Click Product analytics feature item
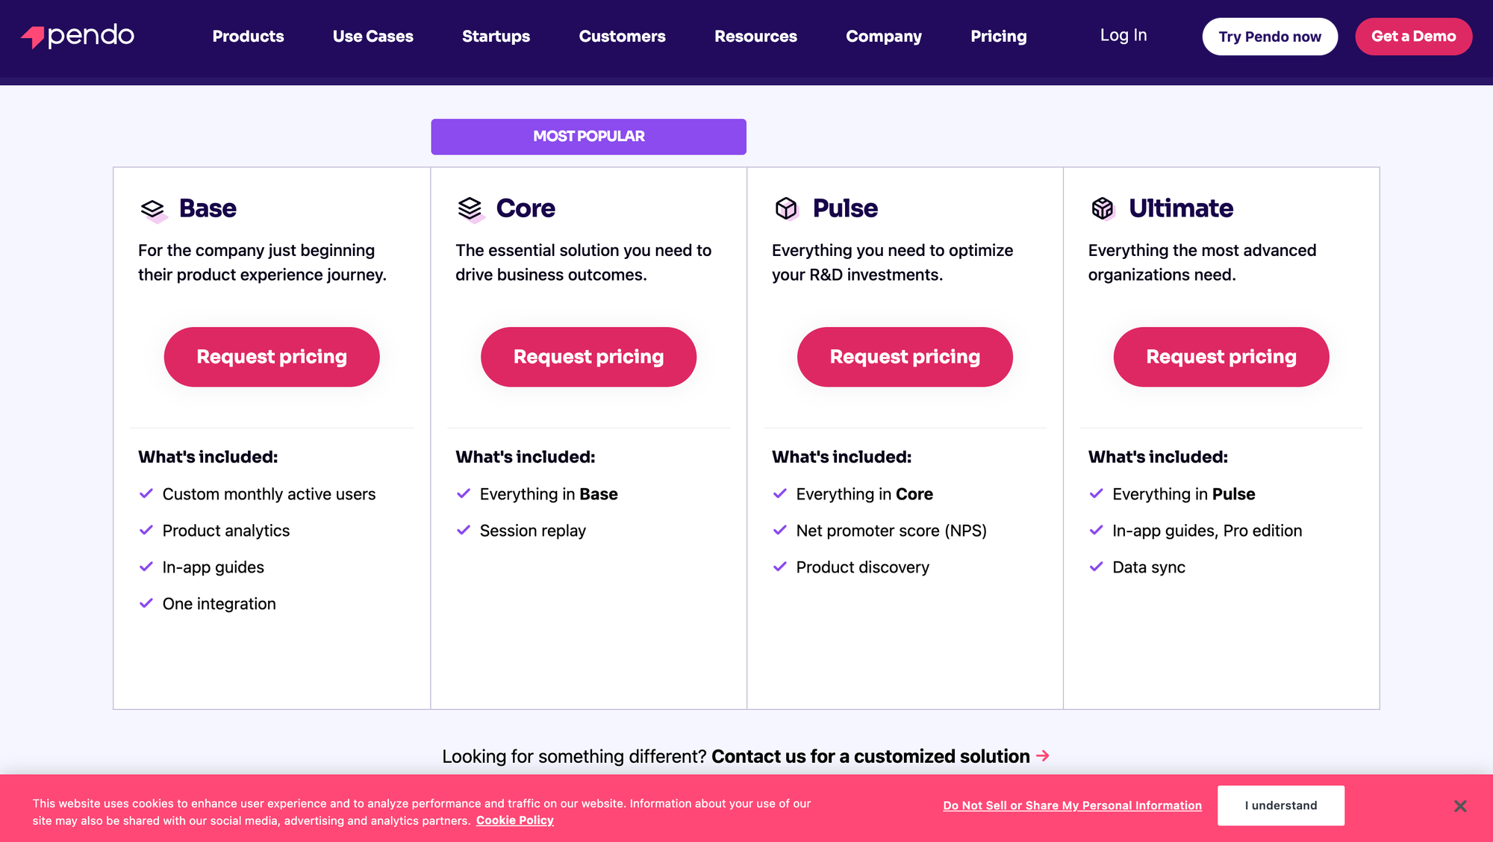Screen dimensions: 1493x842 pos(226,531)
